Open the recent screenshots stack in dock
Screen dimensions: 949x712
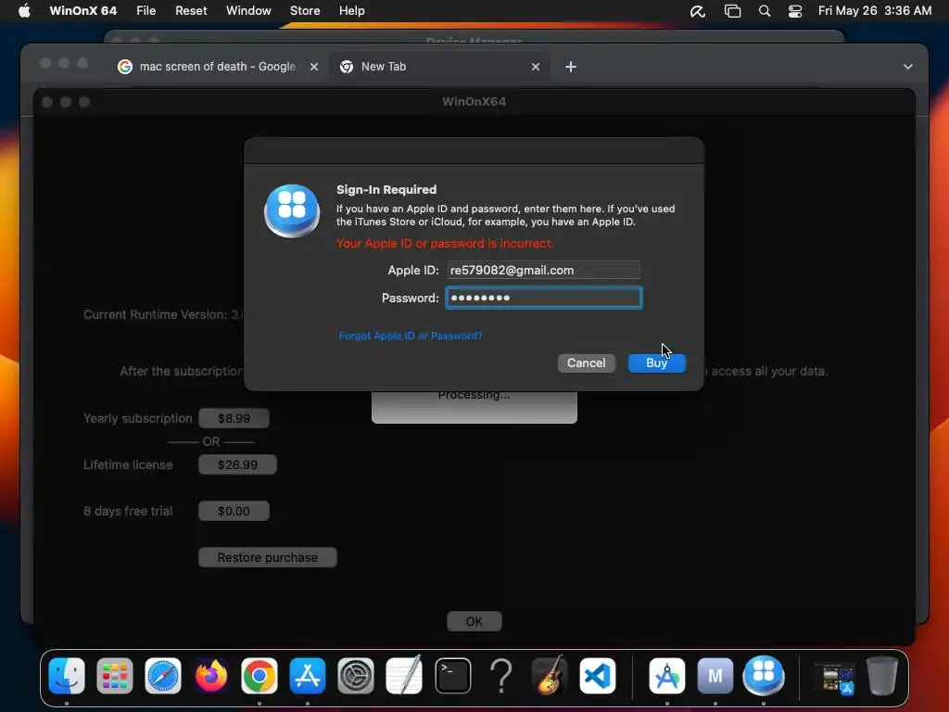click(834, 677)
